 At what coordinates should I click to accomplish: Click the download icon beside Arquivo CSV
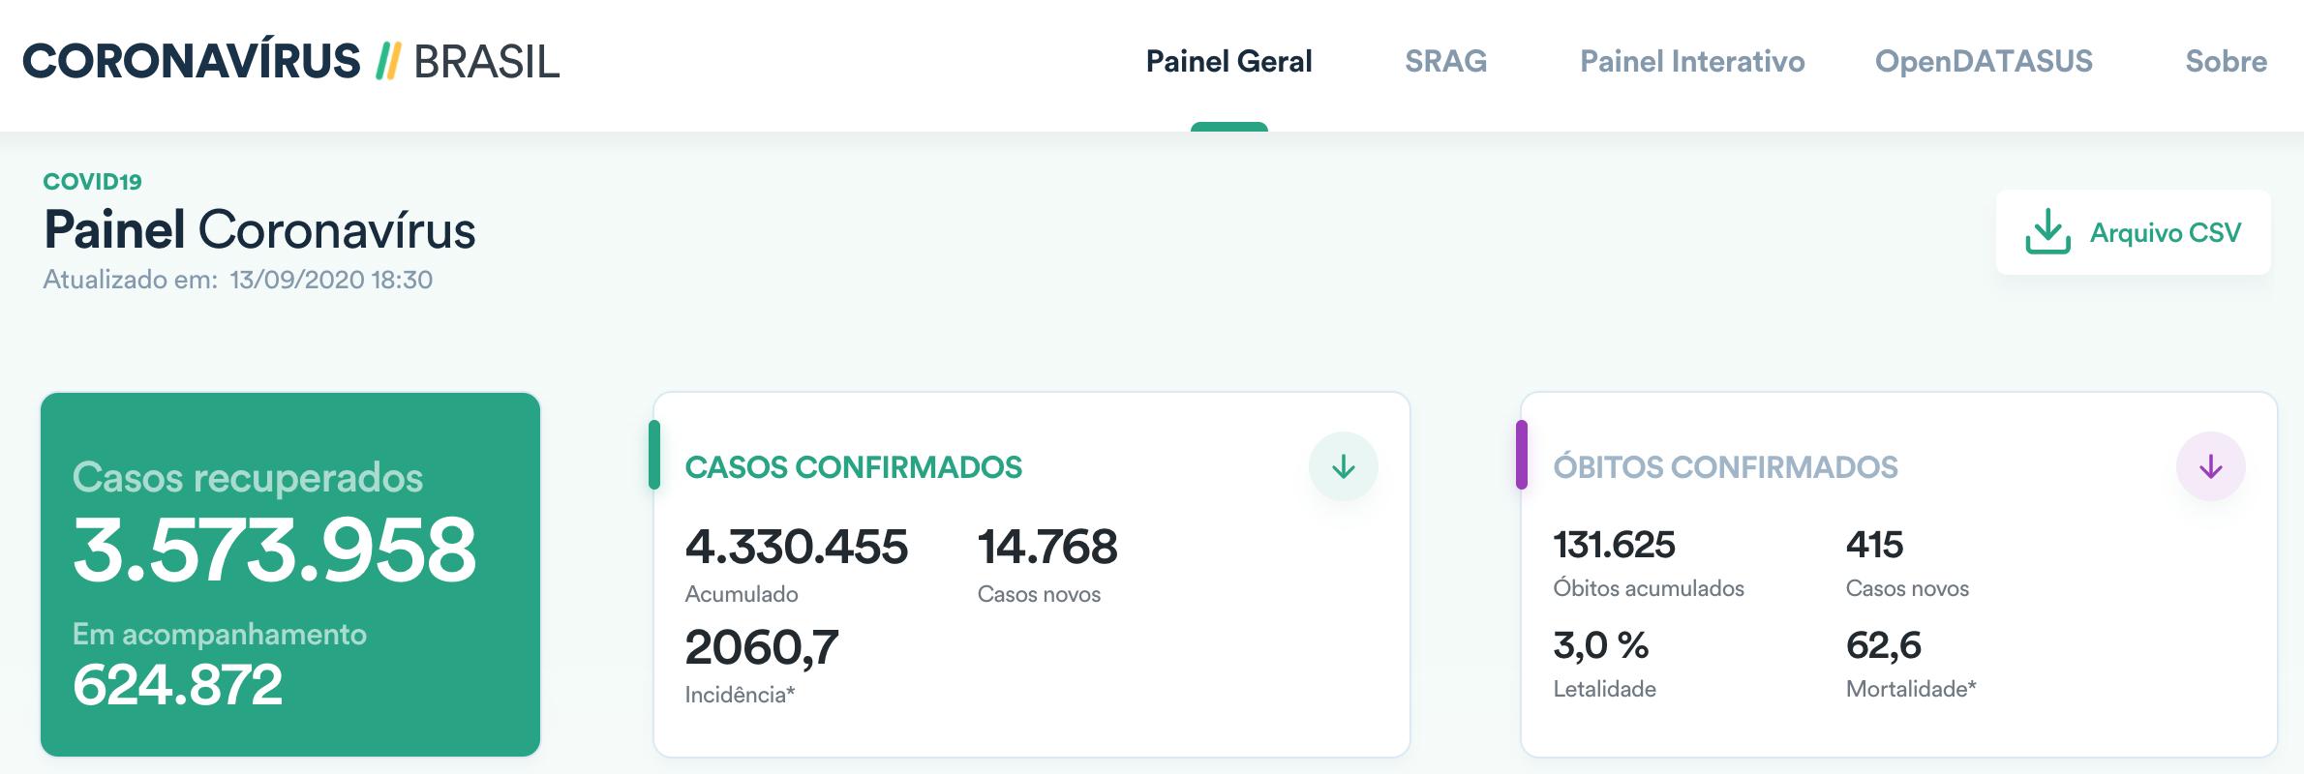(x=2046, y=232)
